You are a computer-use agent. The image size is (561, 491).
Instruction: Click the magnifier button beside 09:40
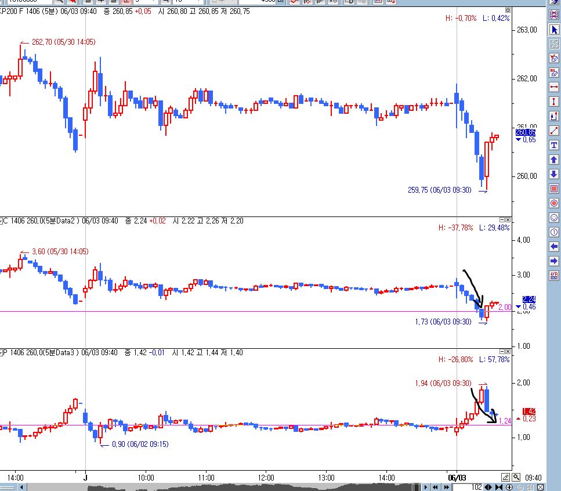(x=516, y=477)
